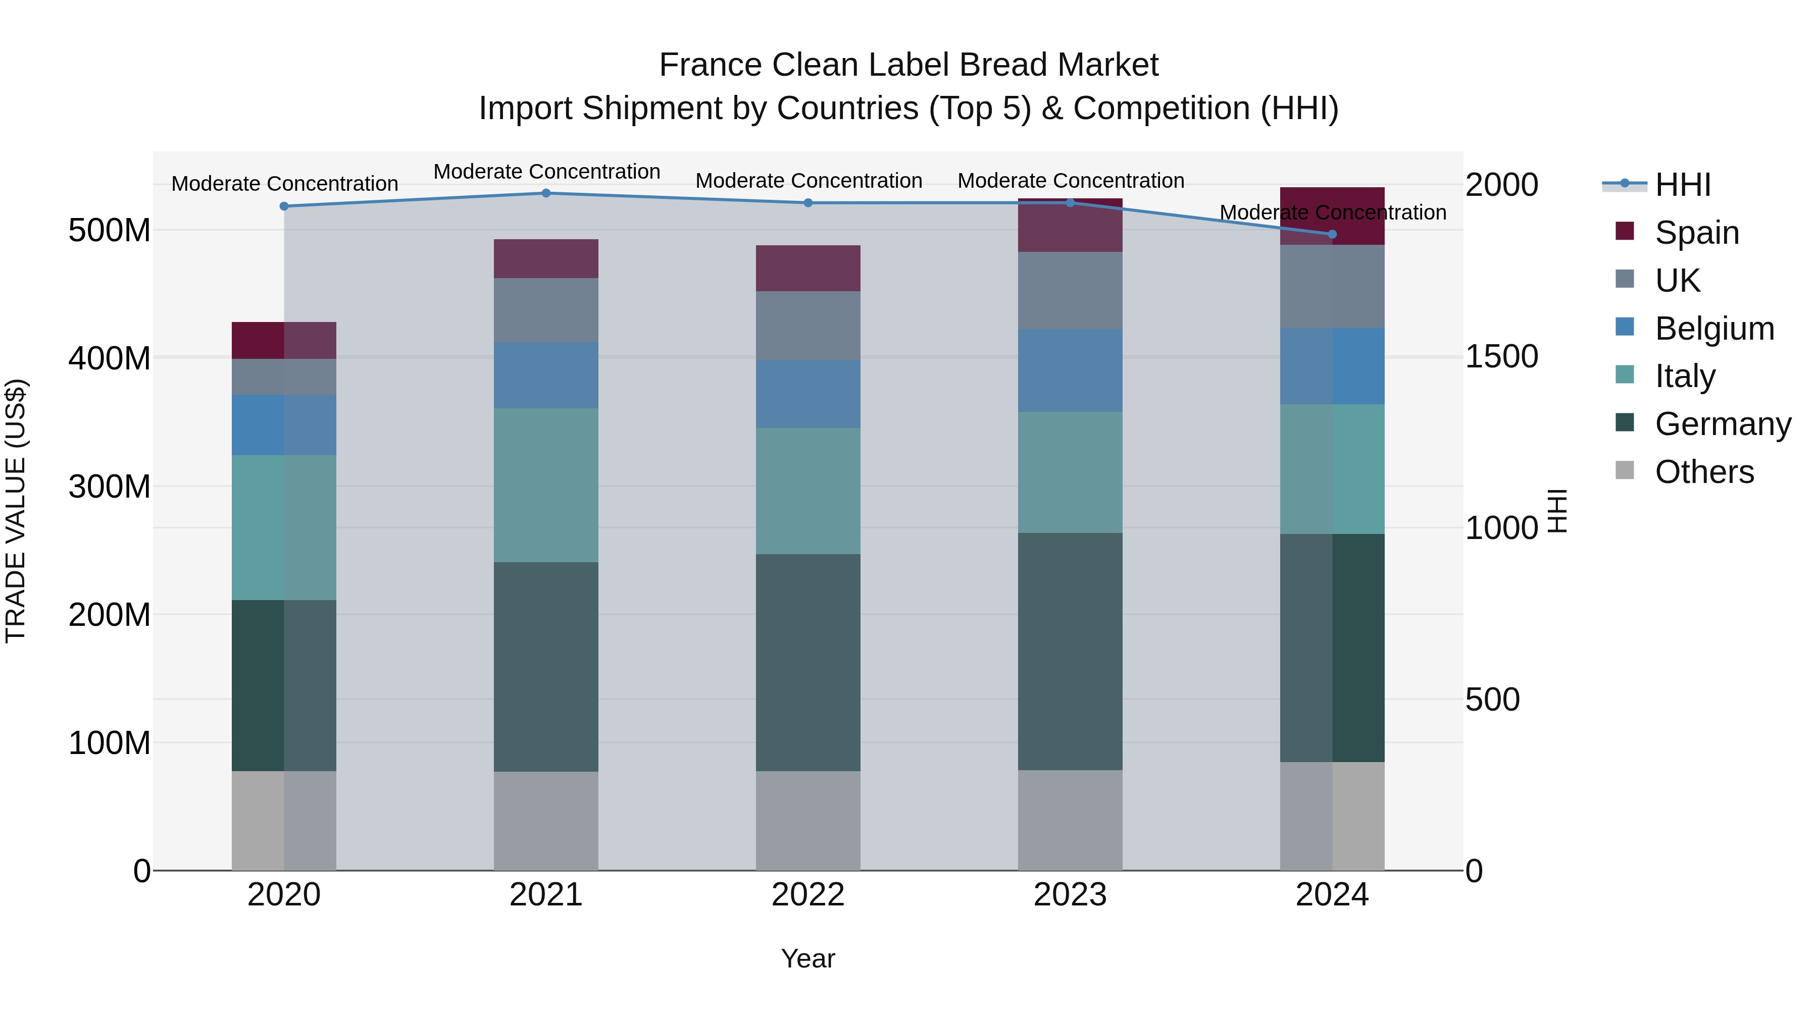
Task: Select the 2020 Others bar segment
Action: (284, 821)
